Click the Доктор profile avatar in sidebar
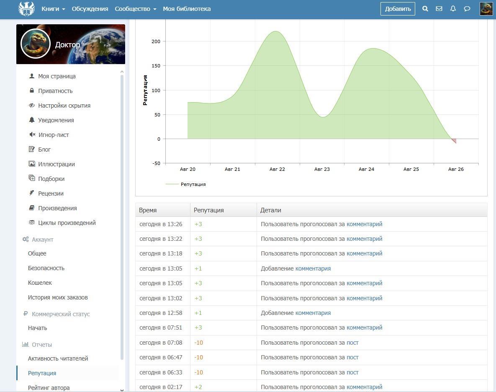This screenshot has width=496, height=392. click(x=36, y=44)
